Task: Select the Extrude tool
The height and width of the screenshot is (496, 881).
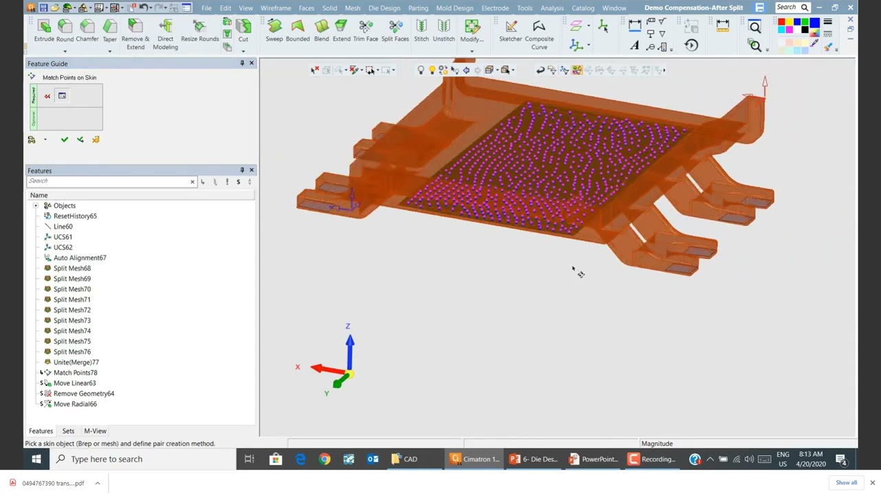Action: (x=44, y=32)
